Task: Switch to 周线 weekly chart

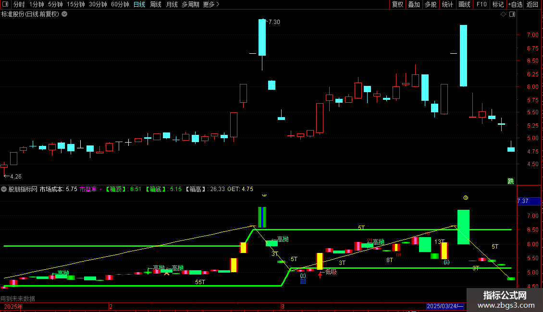Action: 156,4
